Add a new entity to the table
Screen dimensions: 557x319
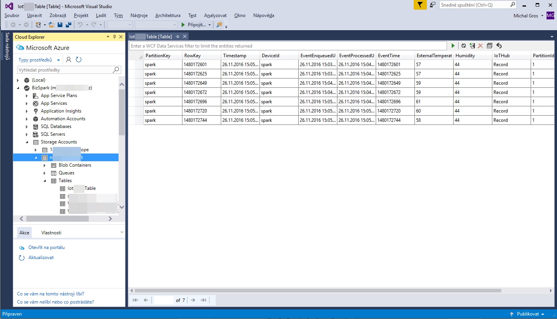click(472, 46)
